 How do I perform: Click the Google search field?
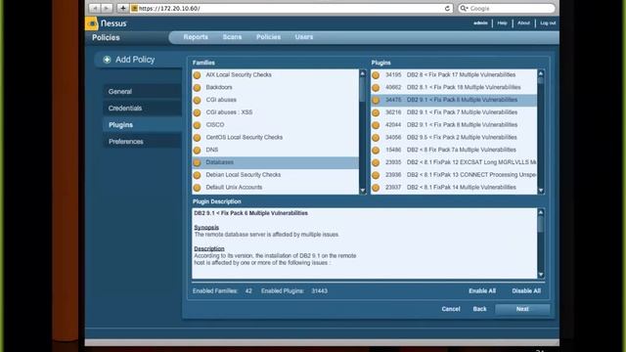click(x=507, y=8)
